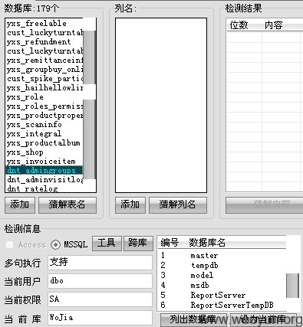303x327 pixels.
Task: Click 添加 under the column list
Action: [130, 204]
